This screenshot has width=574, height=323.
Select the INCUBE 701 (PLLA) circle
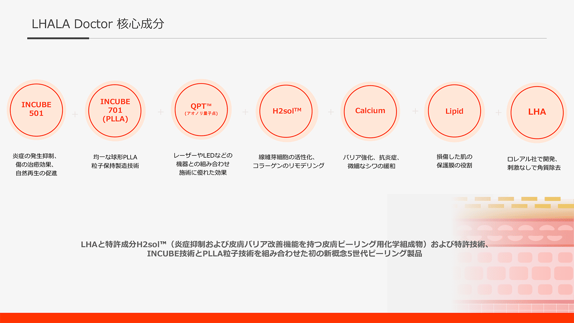coord(115,111)
